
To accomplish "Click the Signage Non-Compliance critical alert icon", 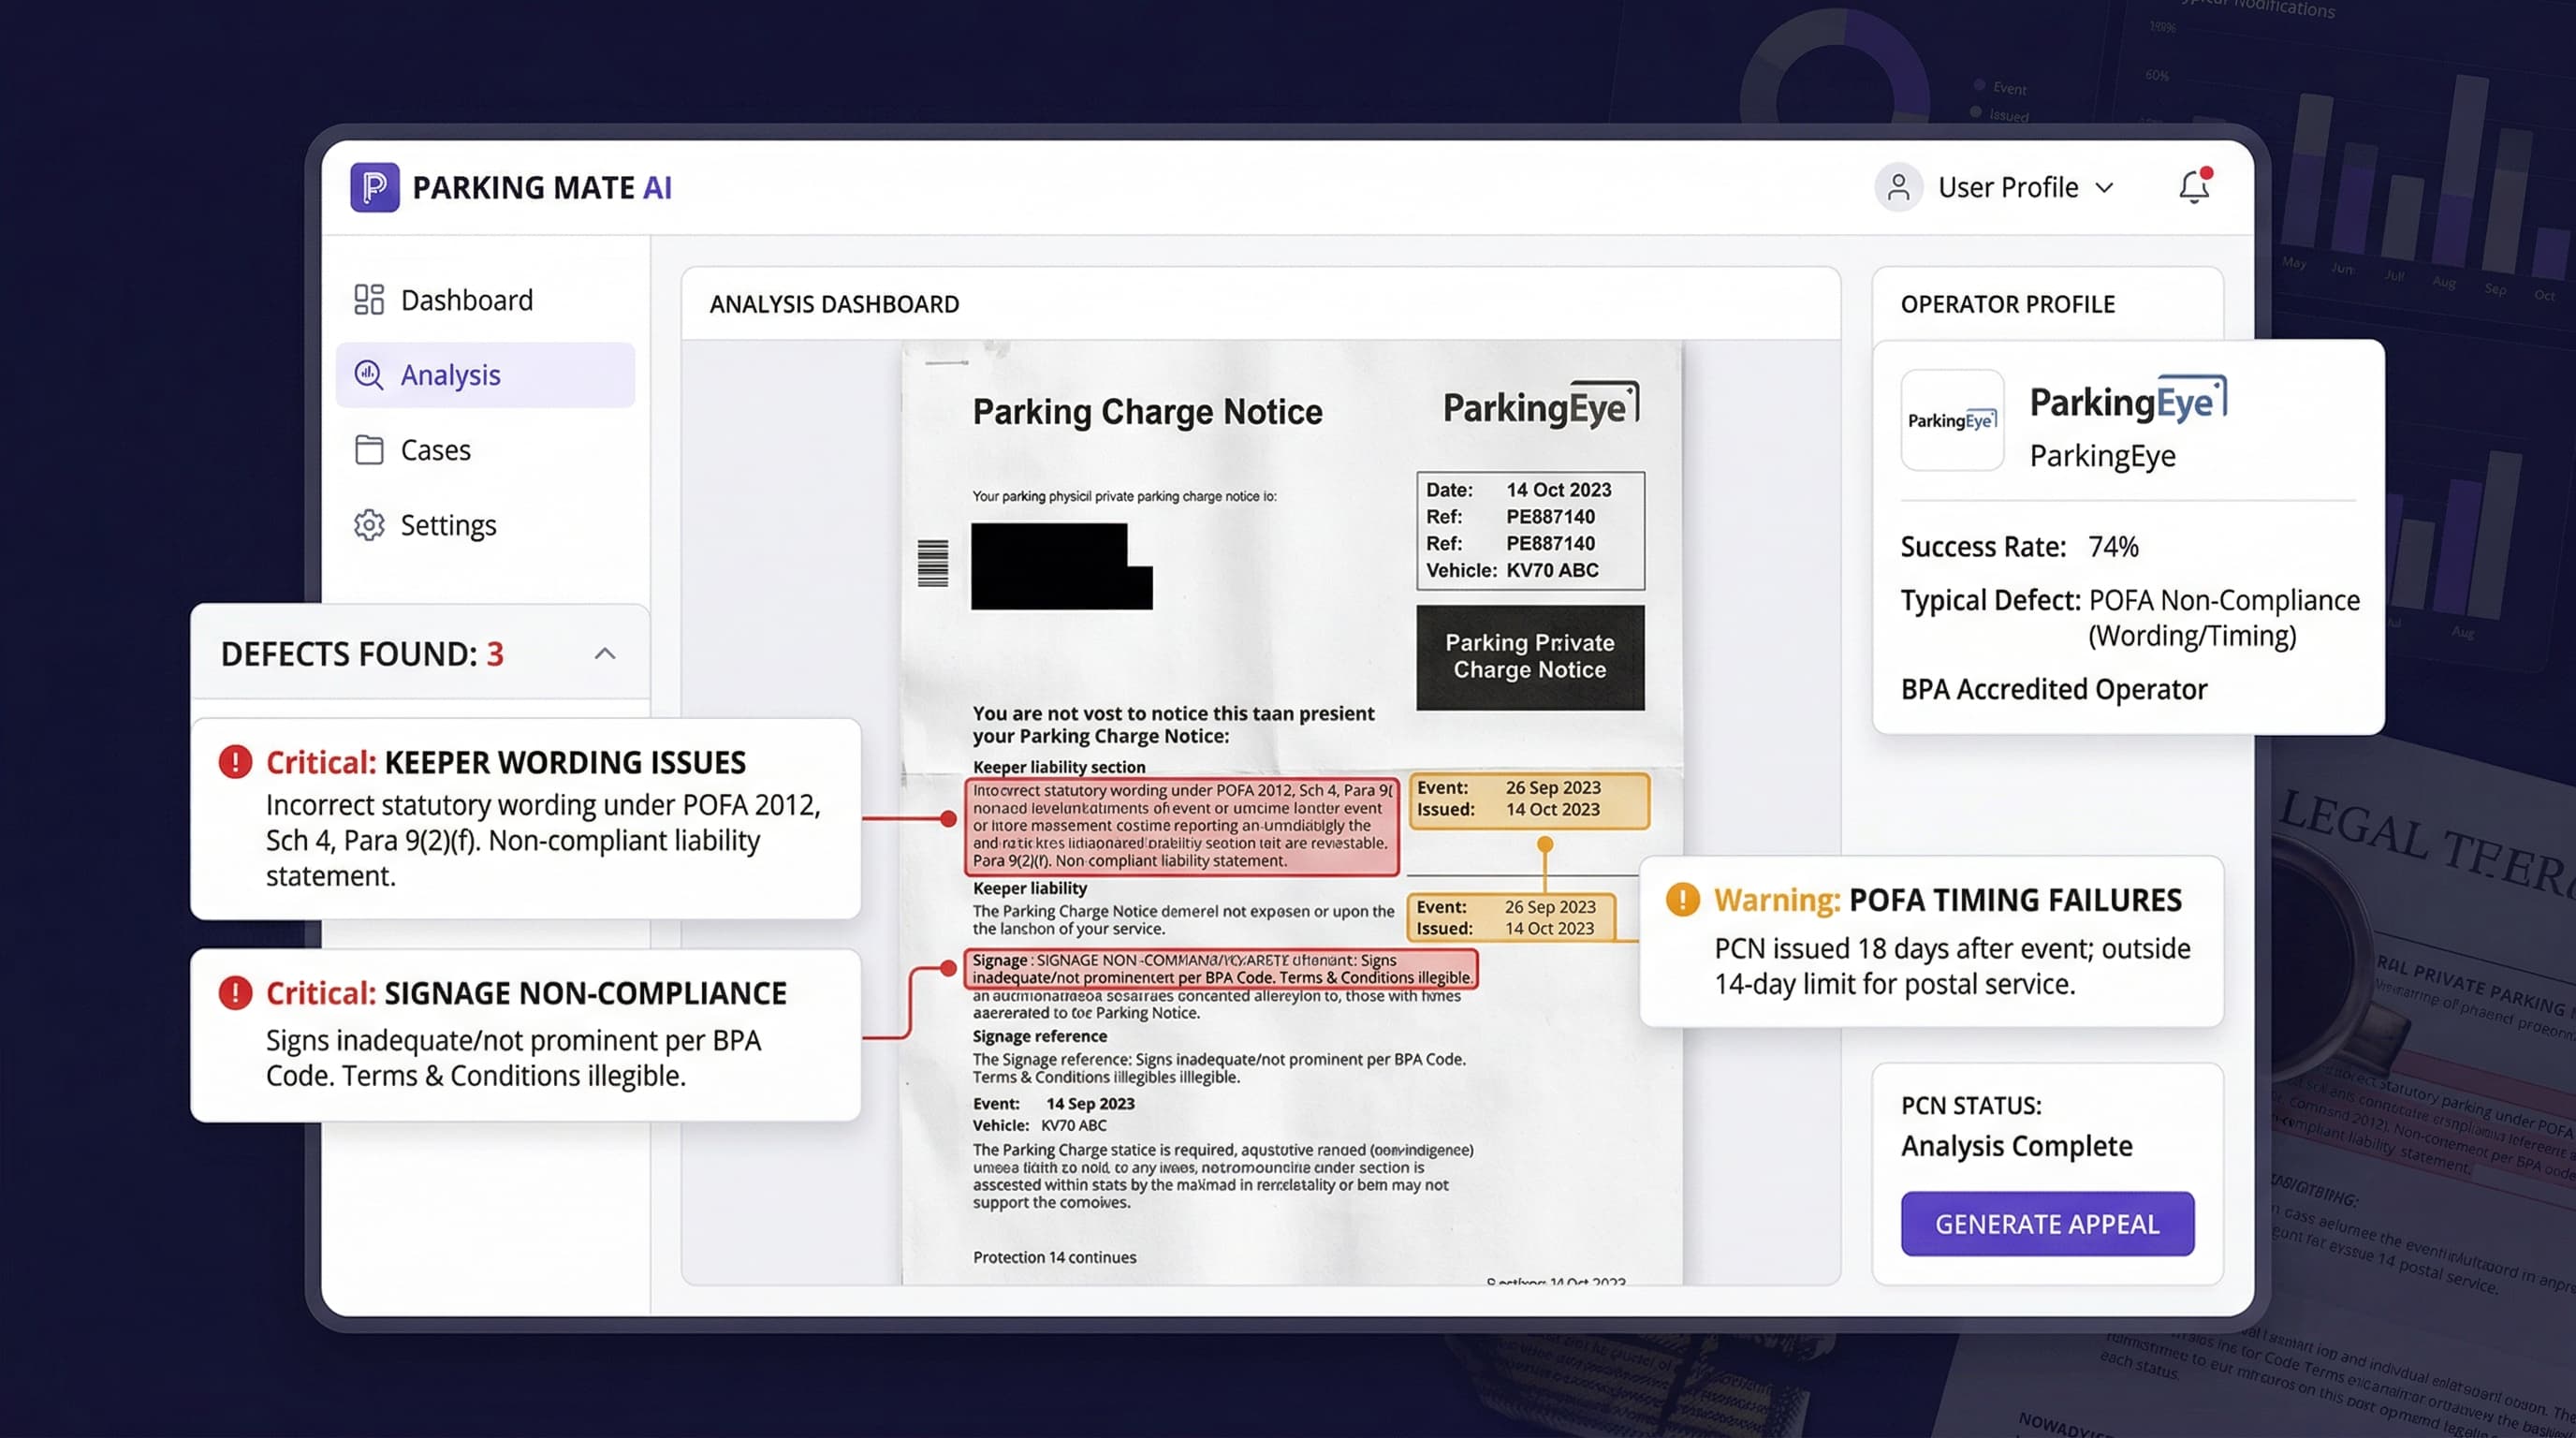I will click(235, 993).
